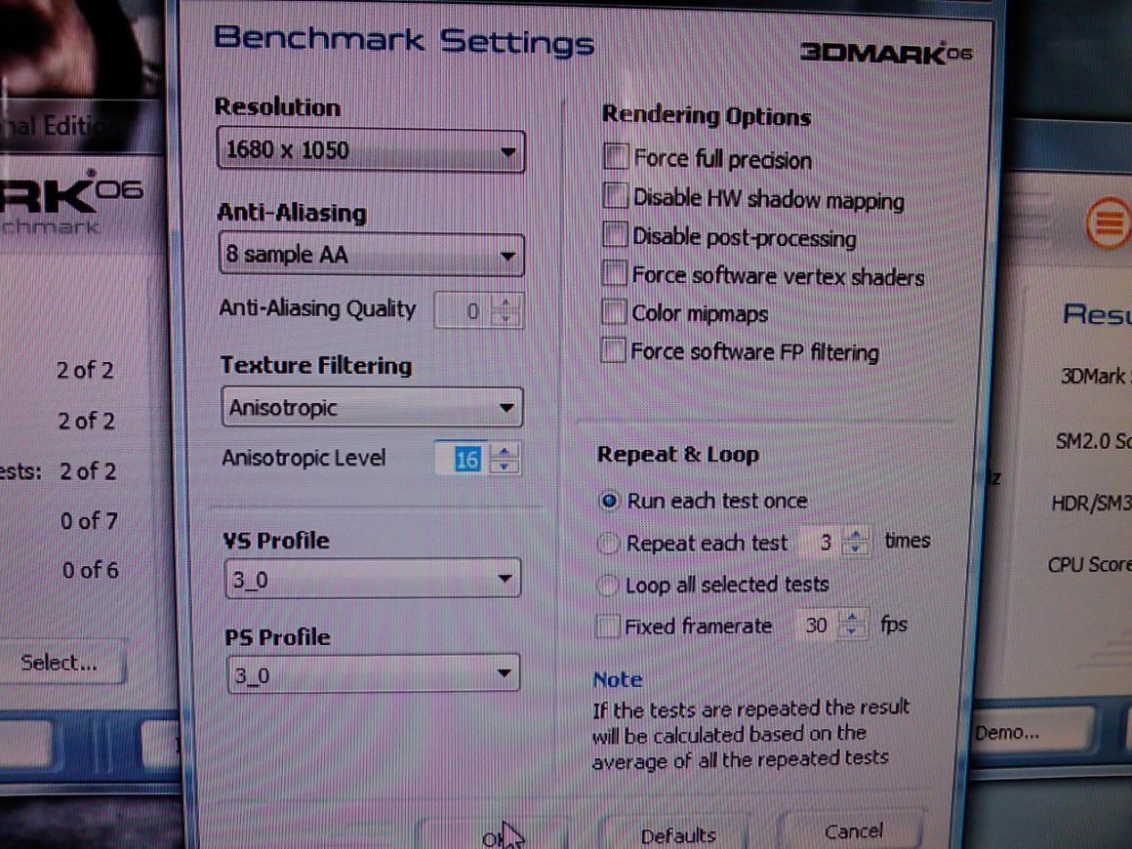Click Select... button in main 3DMark window
1132x849 pixels.
click(x=60, y=662)
